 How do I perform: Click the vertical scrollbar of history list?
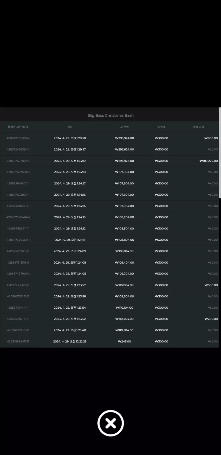pyautogui.click(x=220, y=153)
